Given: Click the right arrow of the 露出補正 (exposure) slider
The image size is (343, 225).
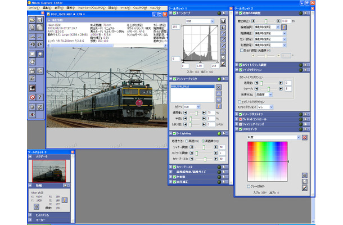Looking at the screenshot, I should 278,21.
